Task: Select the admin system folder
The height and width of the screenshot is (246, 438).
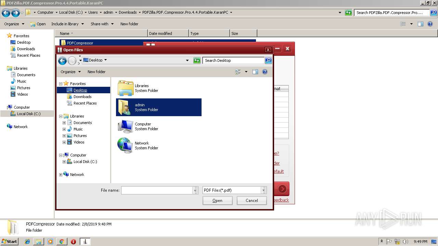Action: point(159,107)
